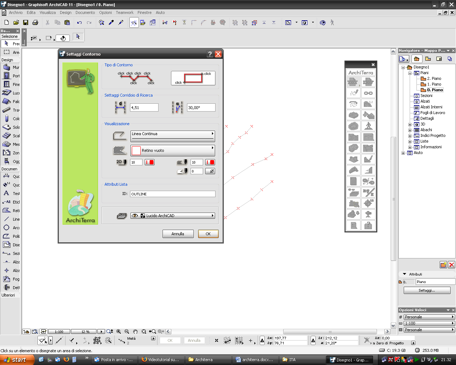This screenshot has width=456, height=365.
Task: Click the Save floppy disk icon
Action: point(26,22)
